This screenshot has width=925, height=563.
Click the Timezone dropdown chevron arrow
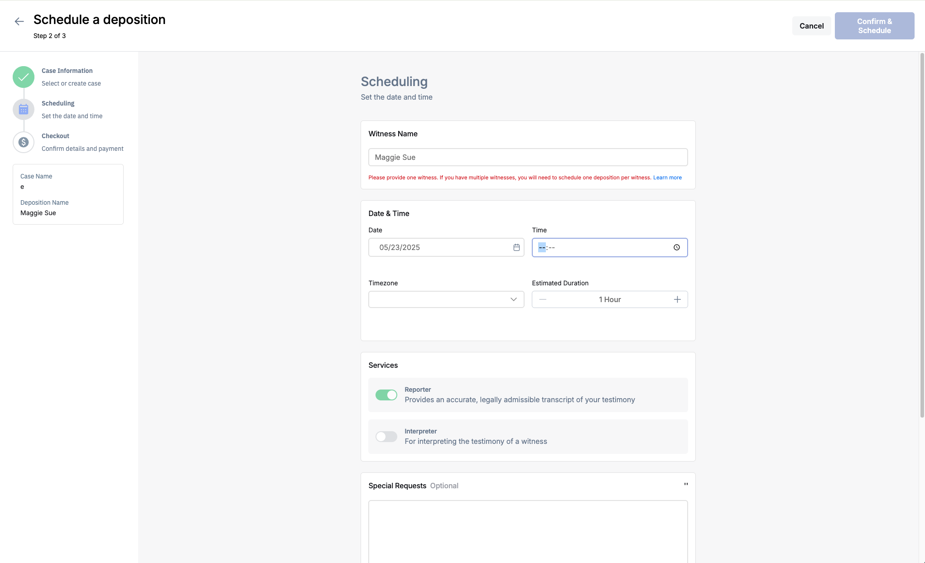pyautogui.click(x=513, y=299)
